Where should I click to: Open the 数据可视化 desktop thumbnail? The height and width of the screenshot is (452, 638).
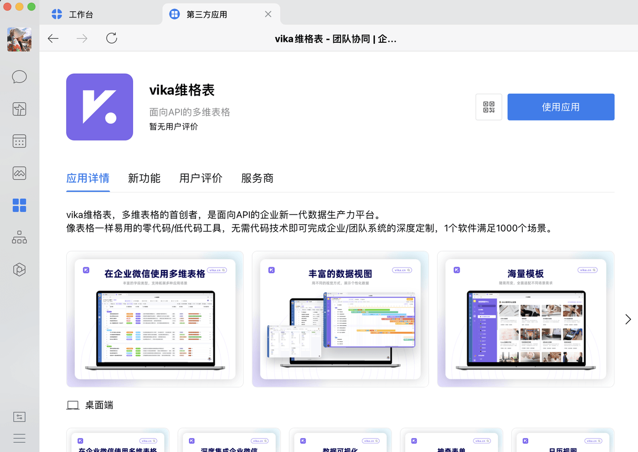(339, 440)
